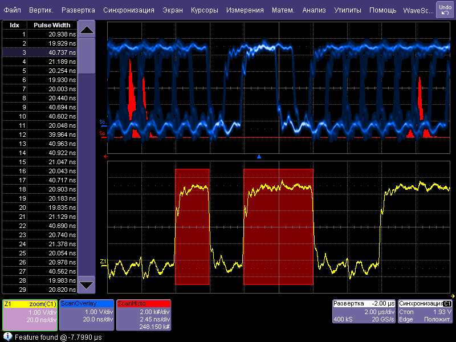Open the Матем. menu

tap(283, 10)
